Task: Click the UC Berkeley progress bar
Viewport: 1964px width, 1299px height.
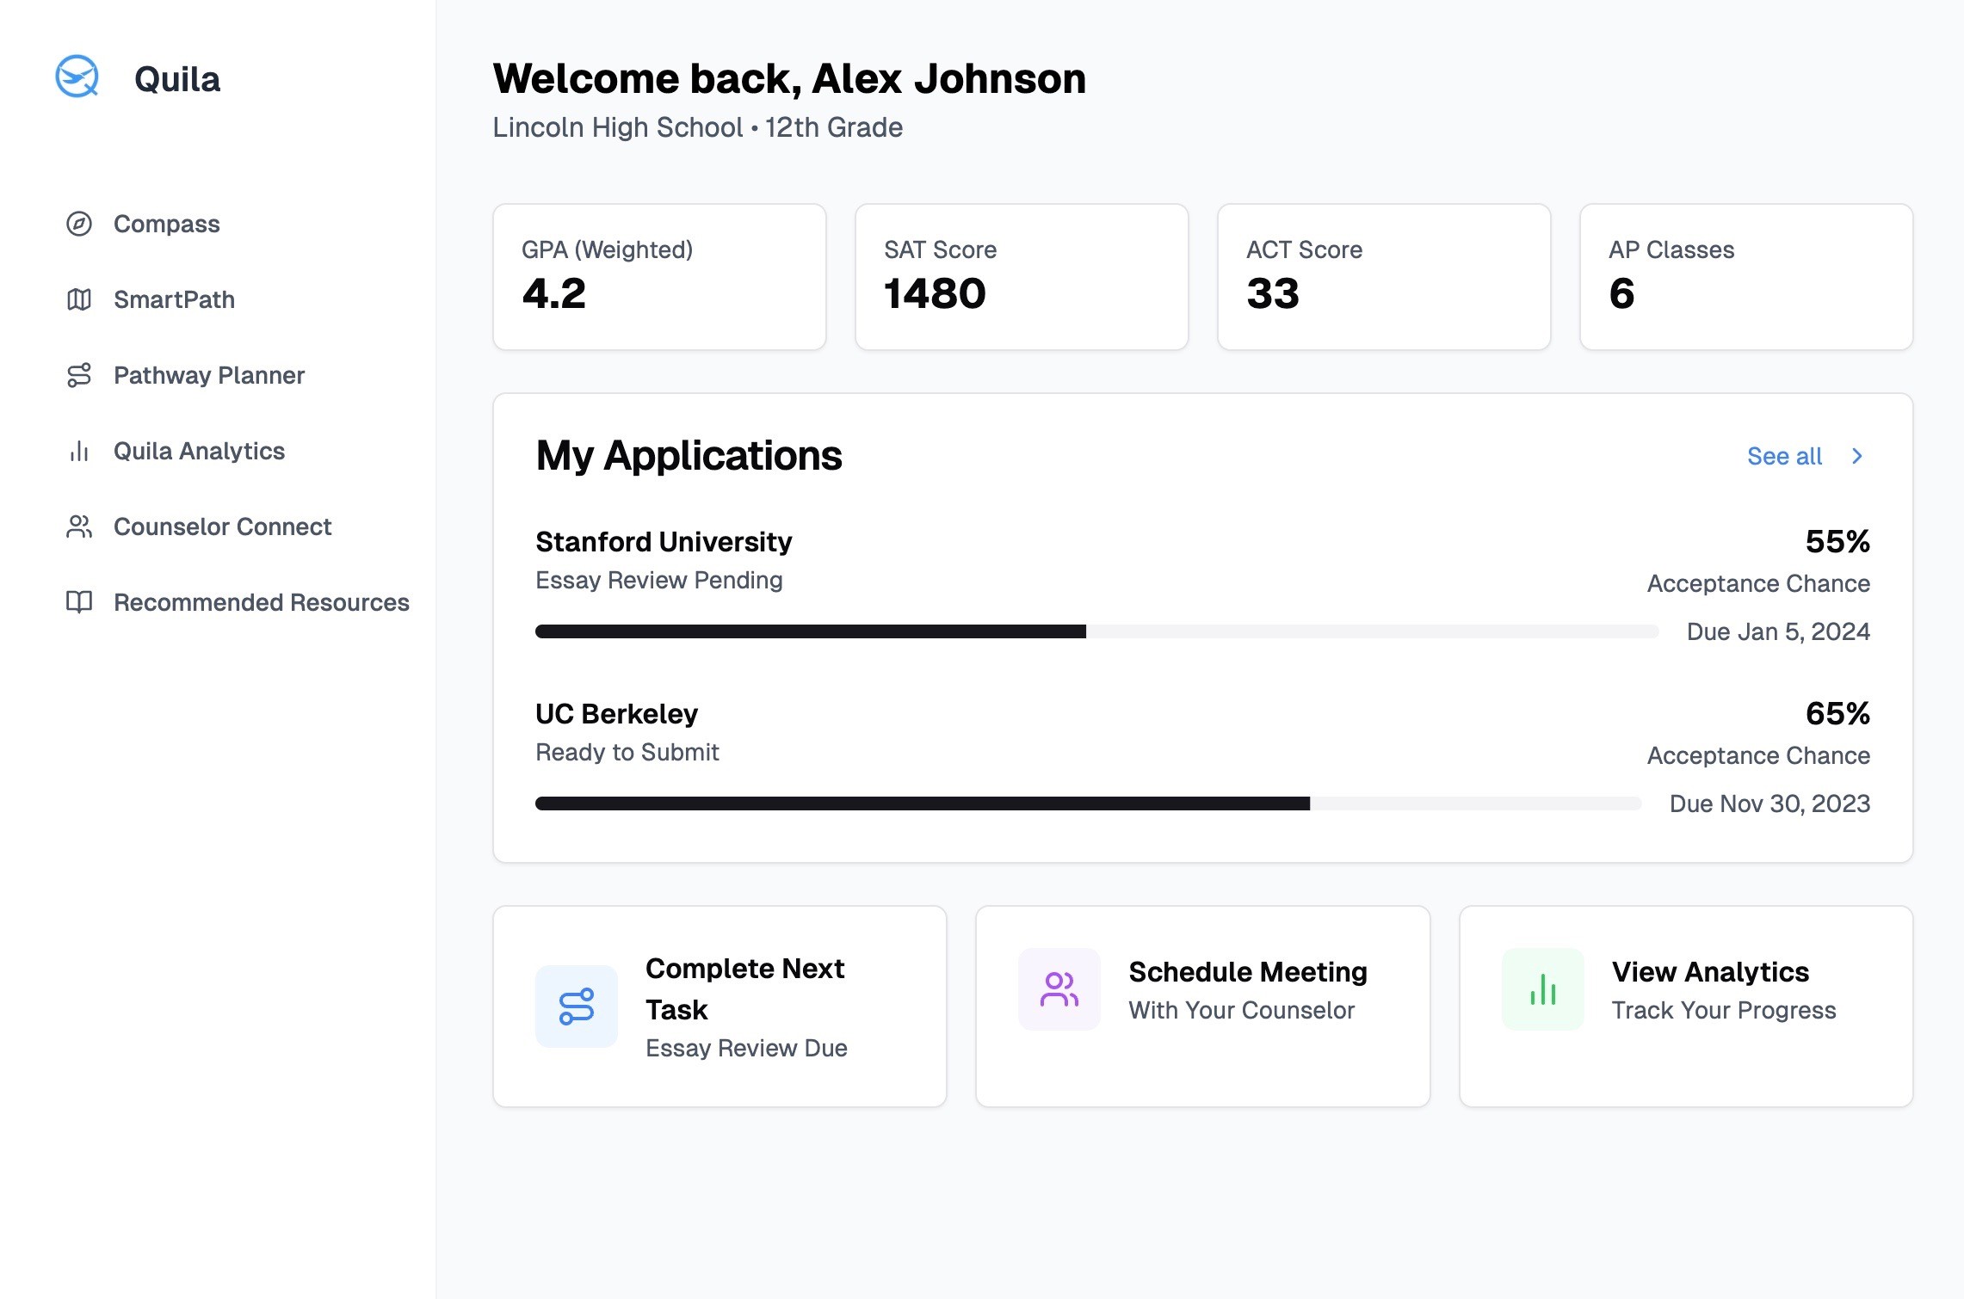Action: tap(1088, 803)
